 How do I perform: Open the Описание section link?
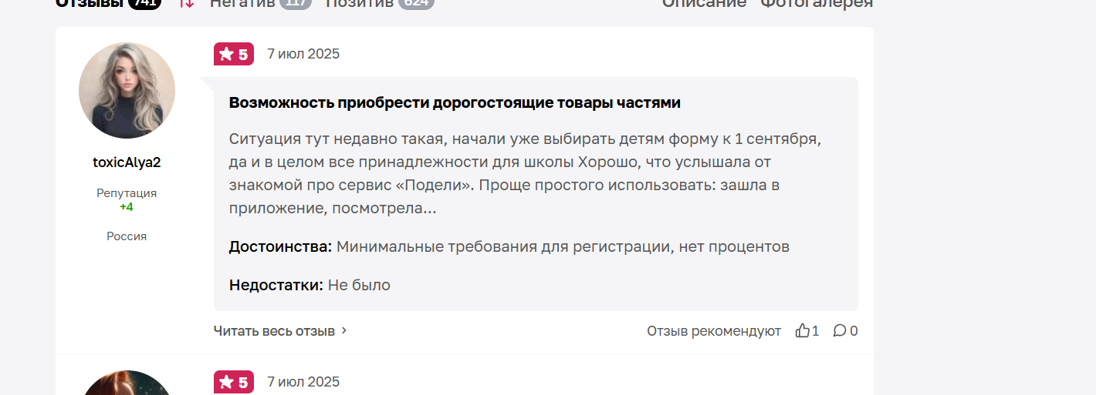[x=704, y=3]
